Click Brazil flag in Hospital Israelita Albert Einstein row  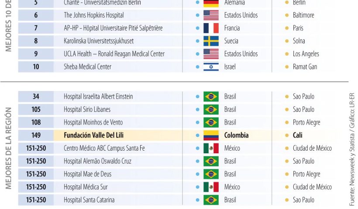point(211,97)
